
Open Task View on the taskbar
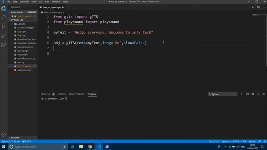click(72, 147)
